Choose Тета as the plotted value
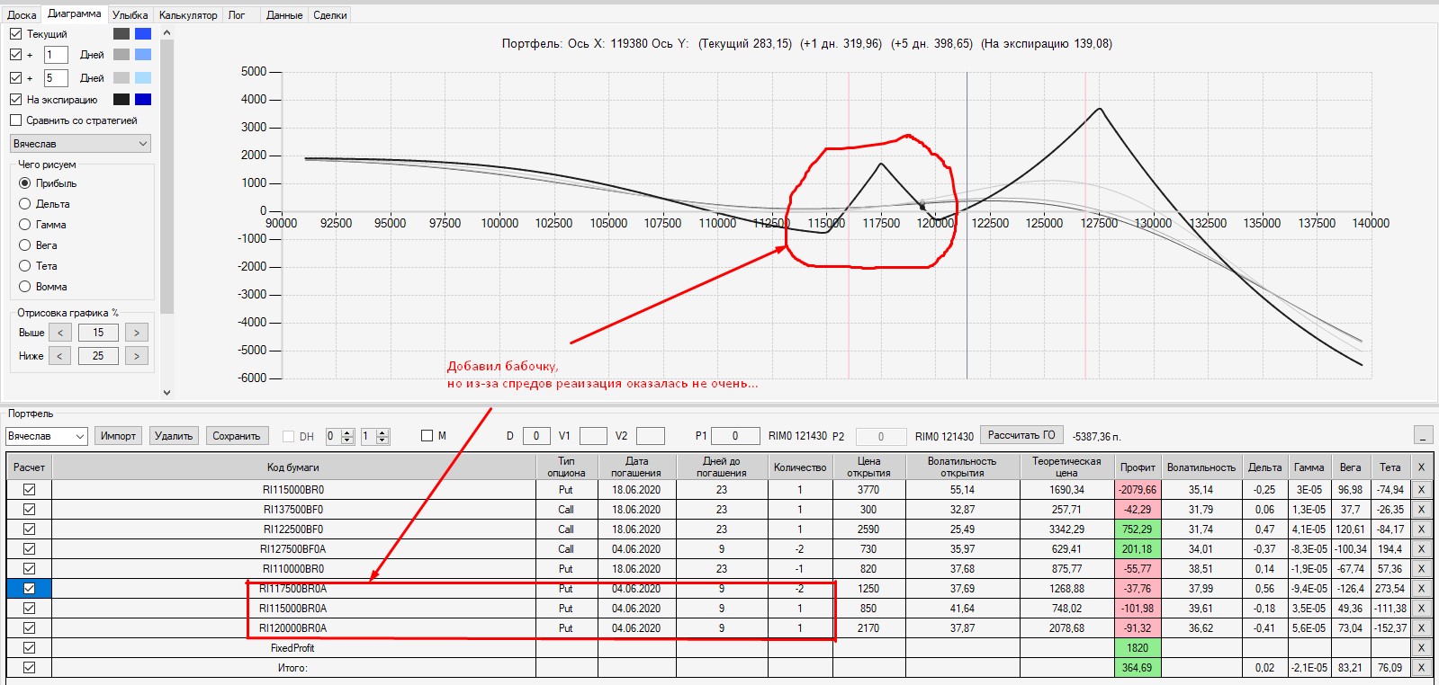The image size is (1439, 685). tap(25, 266)
